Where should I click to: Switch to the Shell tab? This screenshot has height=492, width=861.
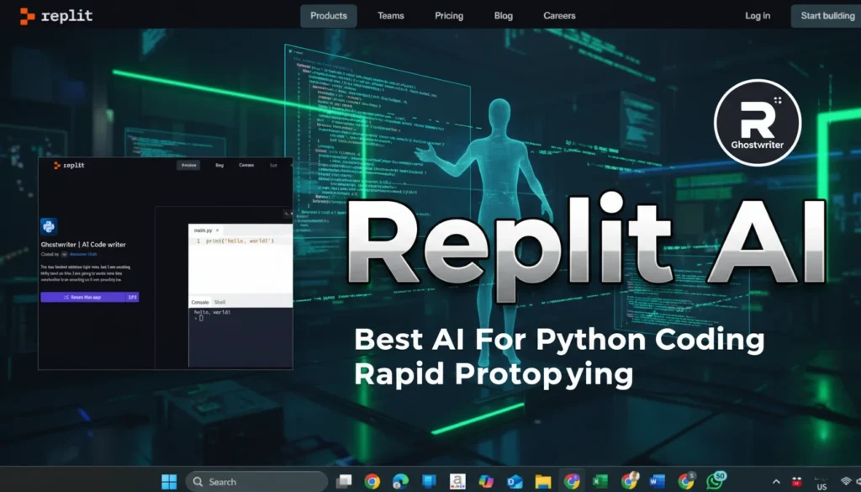(220, 302)
